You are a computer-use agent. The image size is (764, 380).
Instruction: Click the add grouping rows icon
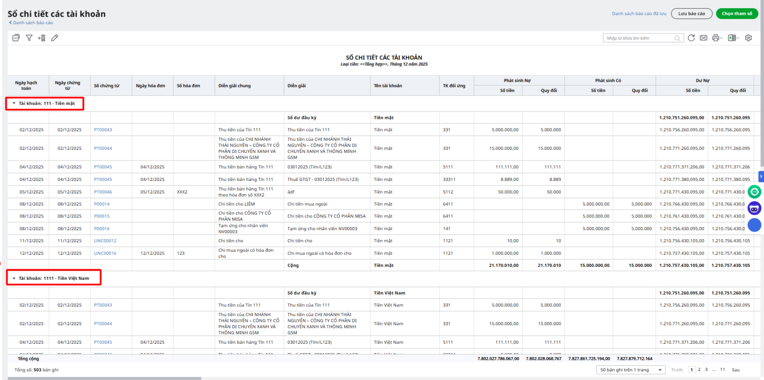click(42, 38)
